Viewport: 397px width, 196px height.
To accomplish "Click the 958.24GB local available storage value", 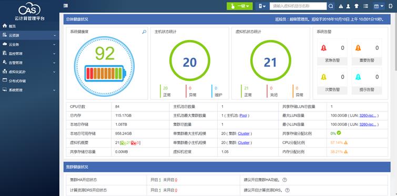I will pos(123,133).
